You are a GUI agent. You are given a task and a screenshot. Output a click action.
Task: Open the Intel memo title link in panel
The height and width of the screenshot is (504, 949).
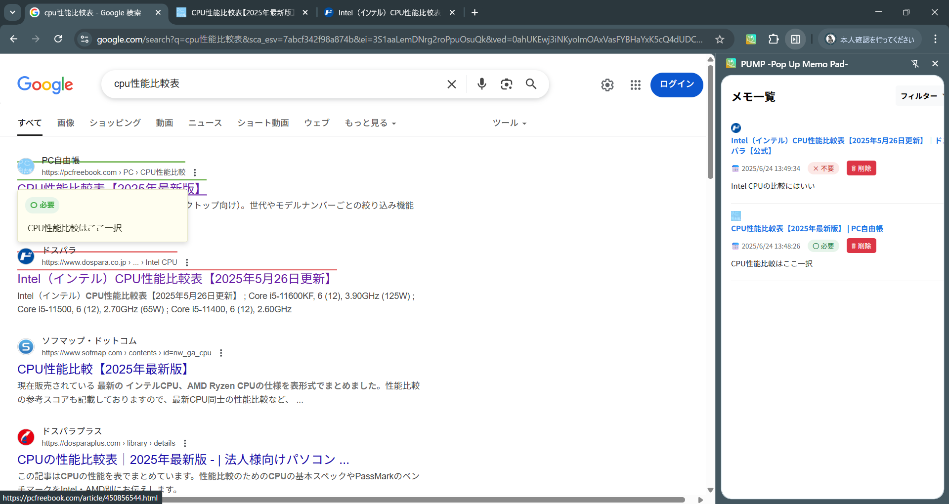(x=837, y=146)
